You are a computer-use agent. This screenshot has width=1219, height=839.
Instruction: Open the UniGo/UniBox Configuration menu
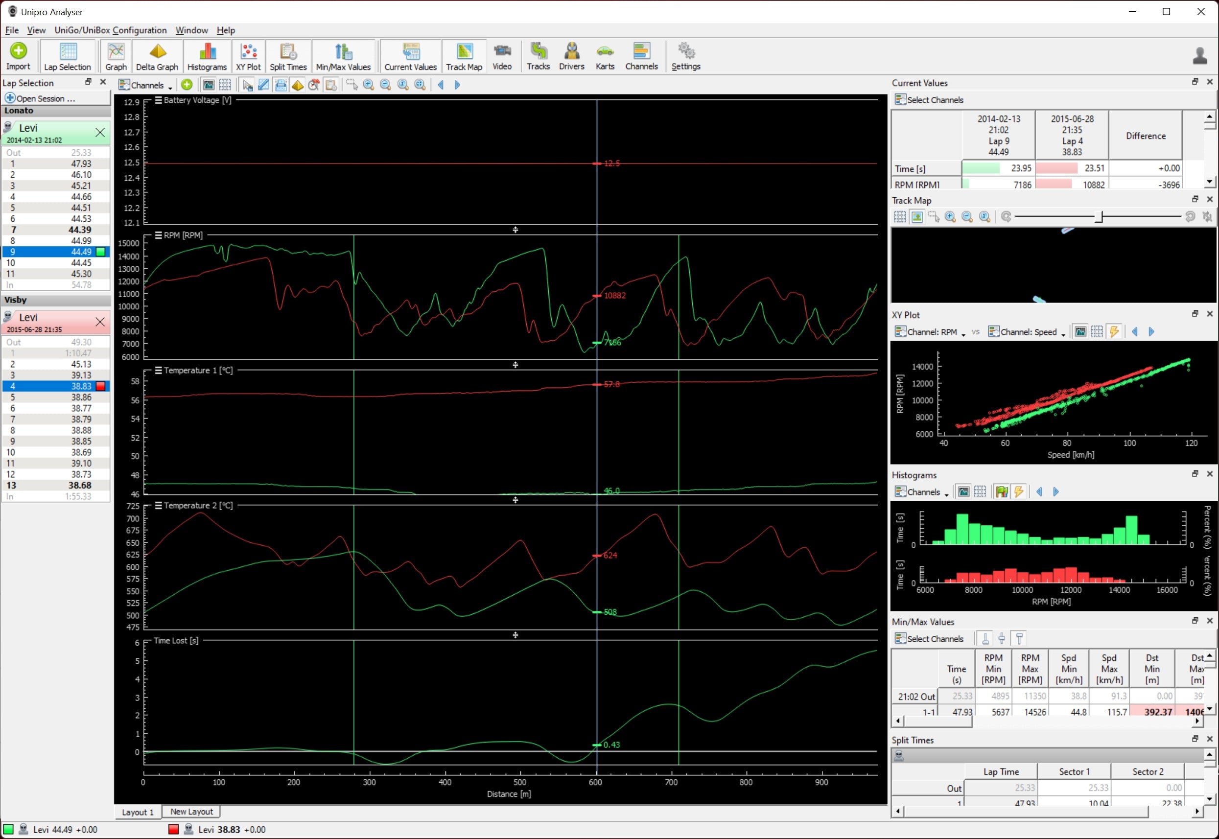(x=110, y=30)
